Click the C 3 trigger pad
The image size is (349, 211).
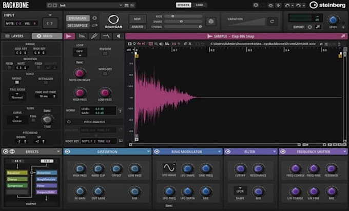[x=50, y=23]
